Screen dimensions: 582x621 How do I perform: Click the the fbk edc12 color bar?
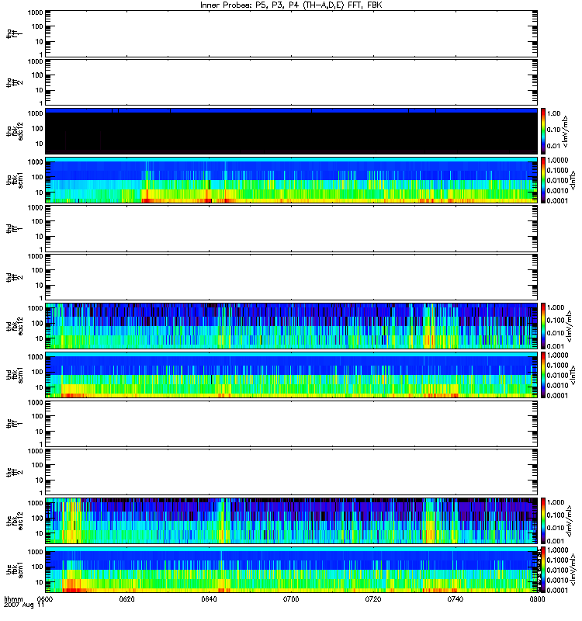tap(543, 521)
